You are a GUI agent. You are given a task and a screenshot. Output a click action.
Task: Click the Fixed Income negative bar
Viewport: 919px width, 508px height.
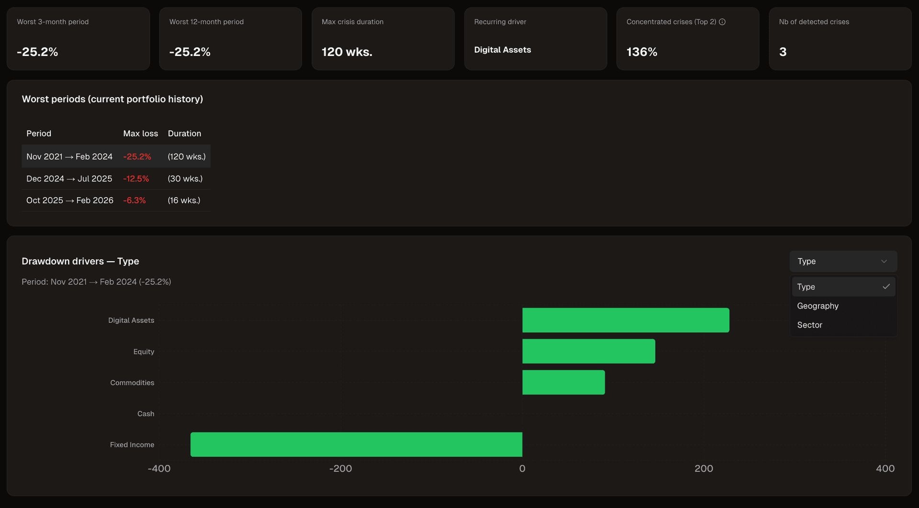[356, 444]
